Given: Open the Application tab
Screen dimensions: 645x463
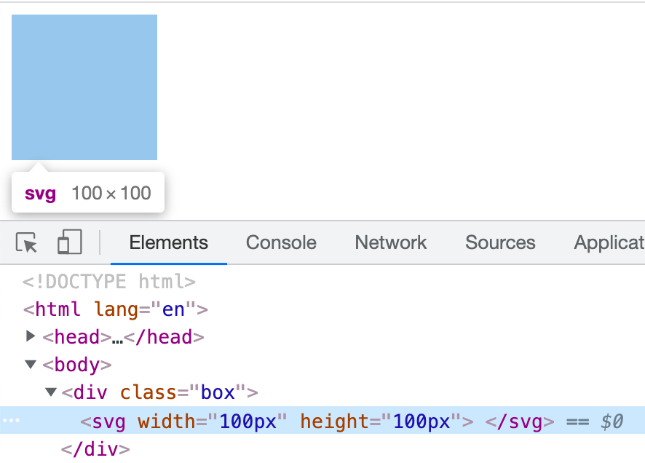Looking at the screenshot, I should click(x=609, y=242).
